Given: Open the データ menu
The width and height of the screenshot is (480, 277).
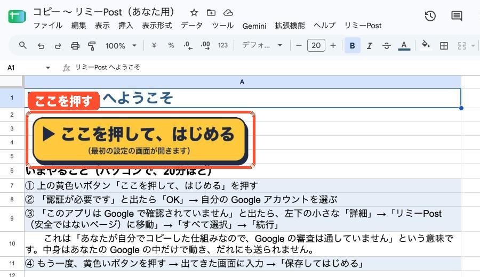Looking at the screenshot, I should tap(191, 26).
